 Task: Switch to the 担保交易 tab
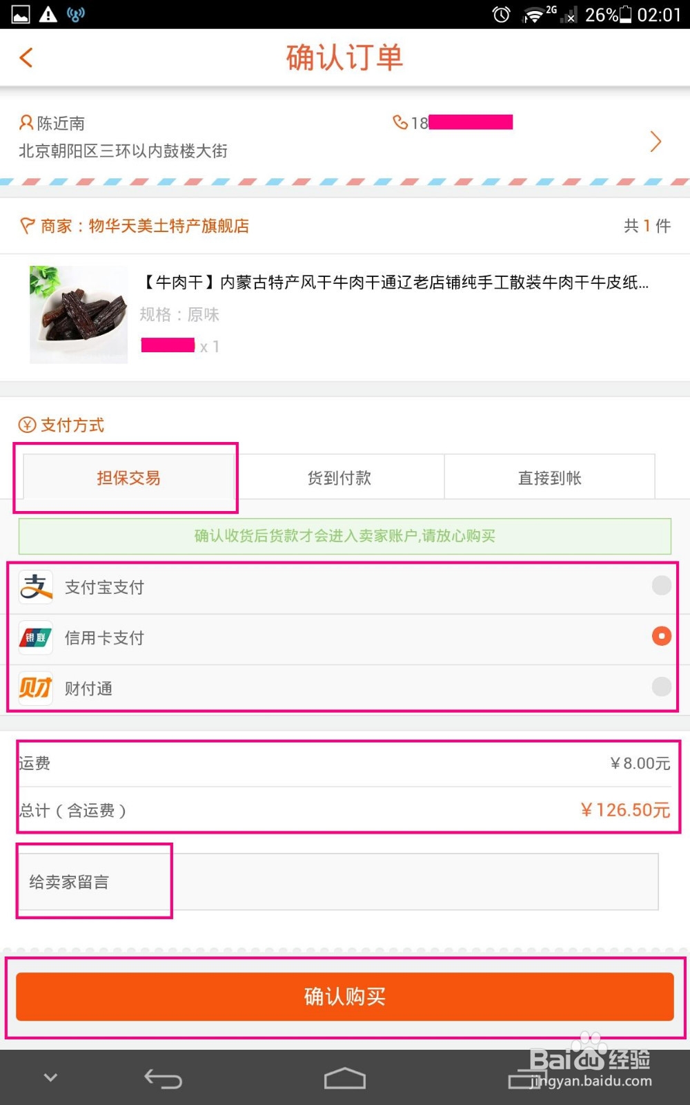[129, 477]
